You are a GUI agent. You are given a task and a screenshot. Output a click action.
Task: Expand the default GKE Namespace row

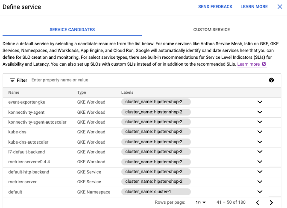click(260, 192)
